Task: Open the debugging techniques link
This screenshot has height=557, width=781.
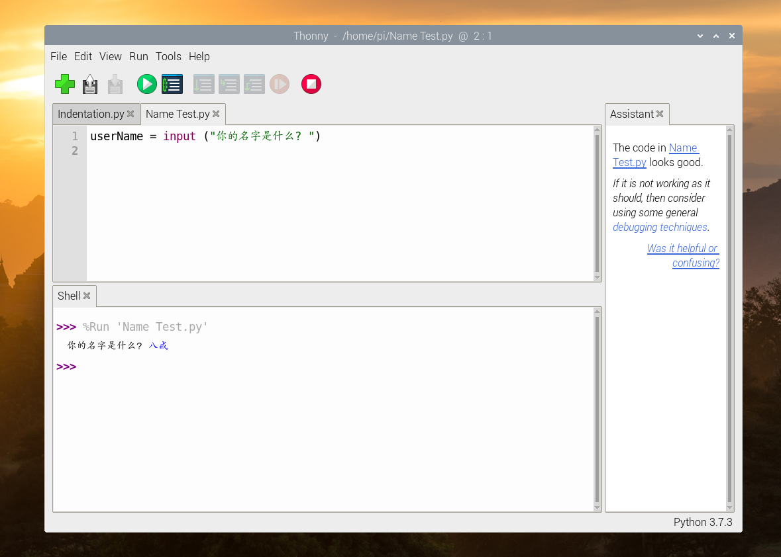Action: coord(660,227)
